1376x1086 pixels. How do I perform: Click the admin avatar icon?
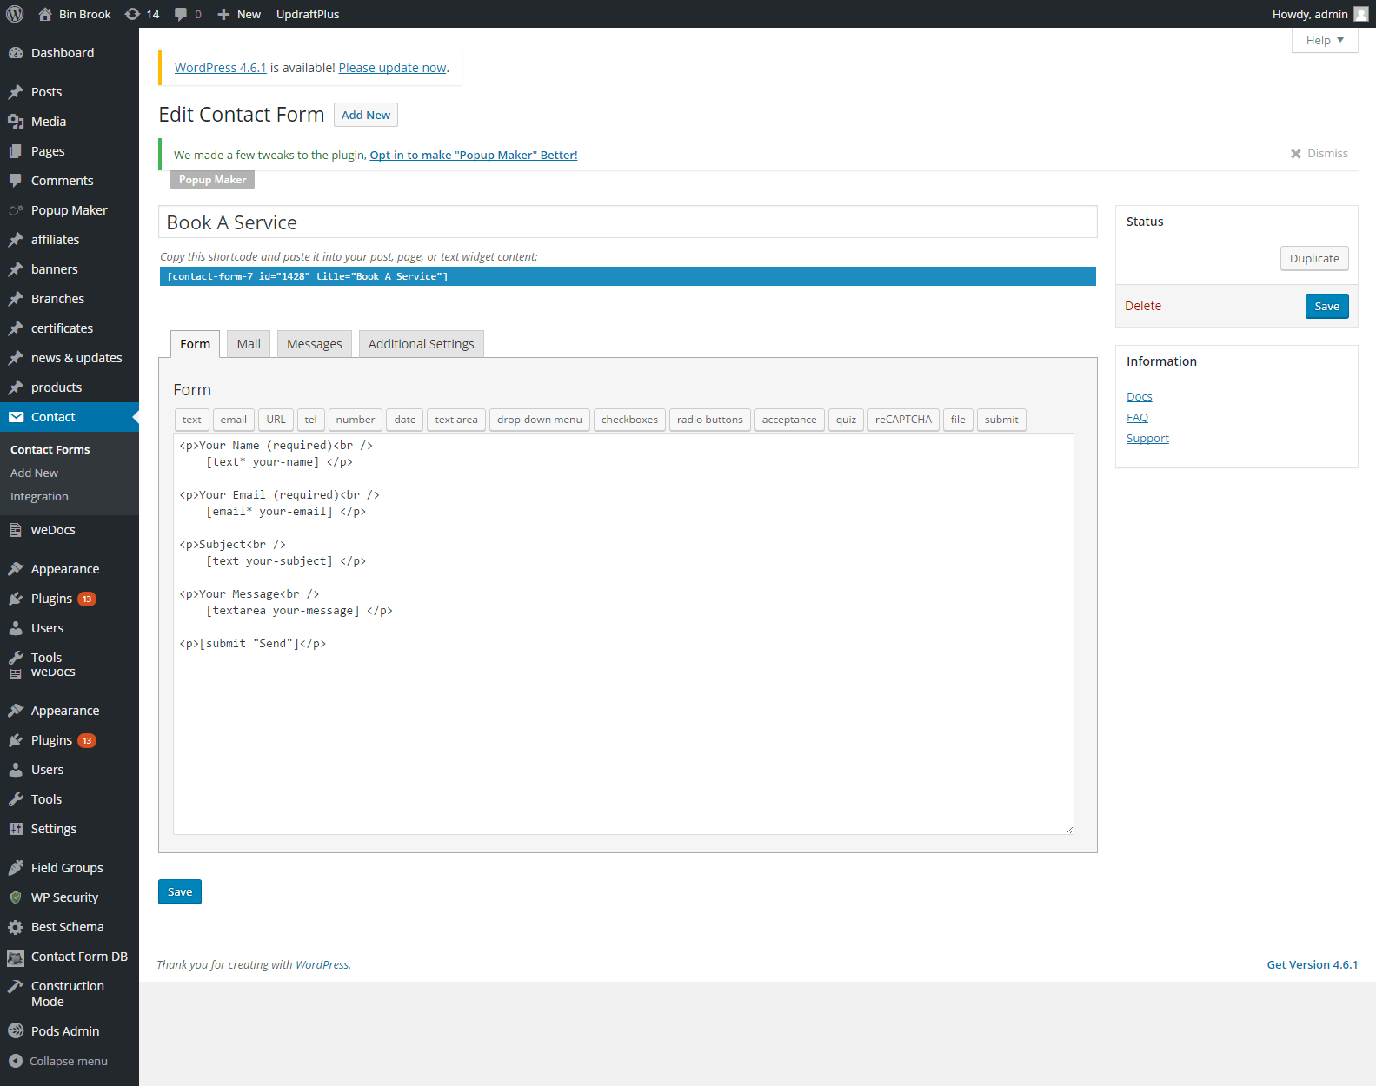point(1361,14)
